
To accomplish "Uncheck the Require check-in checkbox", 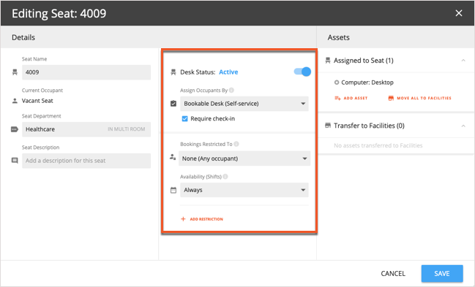I will pos(184,118).
